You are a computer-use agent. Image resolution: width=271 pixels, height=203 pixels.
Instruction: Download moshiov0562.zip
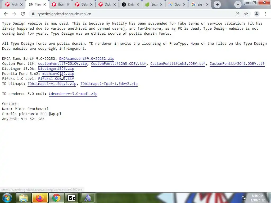coord(58,74)
